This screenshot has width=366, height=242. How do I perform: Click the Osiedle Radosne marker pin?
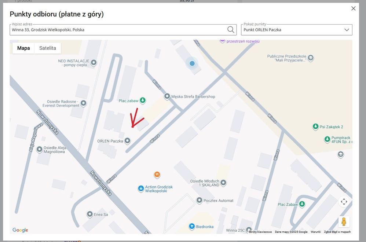pyautogui.click(x=83, y=103)
